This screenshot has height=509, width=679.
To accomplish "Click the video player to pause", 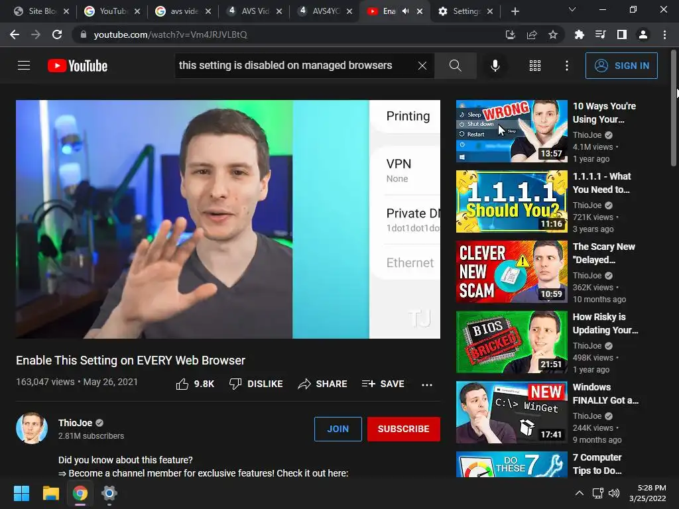I will pos(228,219).
